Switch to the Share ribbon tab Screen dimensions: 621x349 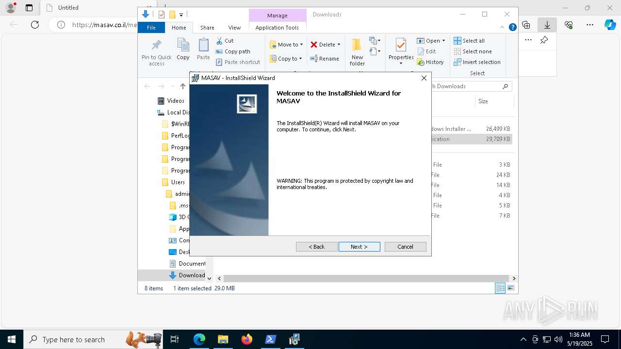207,28
